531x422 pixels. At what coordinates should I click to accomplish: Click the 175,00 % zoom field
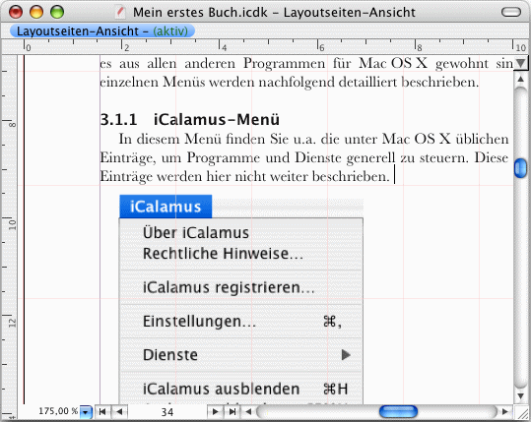58,411
